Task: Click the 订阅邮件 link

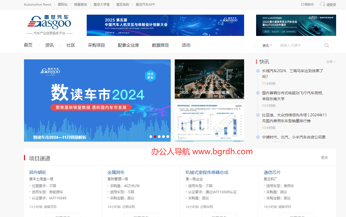Action: (x=307, y=5)
